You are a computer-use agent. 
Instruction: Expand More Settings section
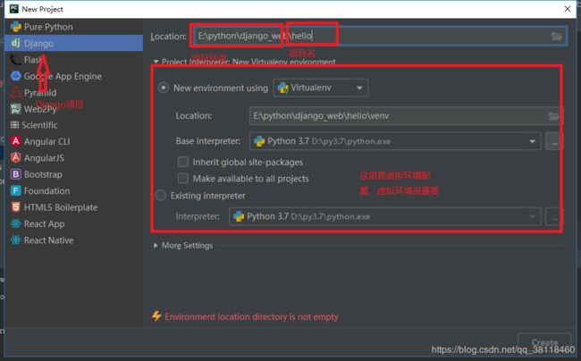click(156, 246)
